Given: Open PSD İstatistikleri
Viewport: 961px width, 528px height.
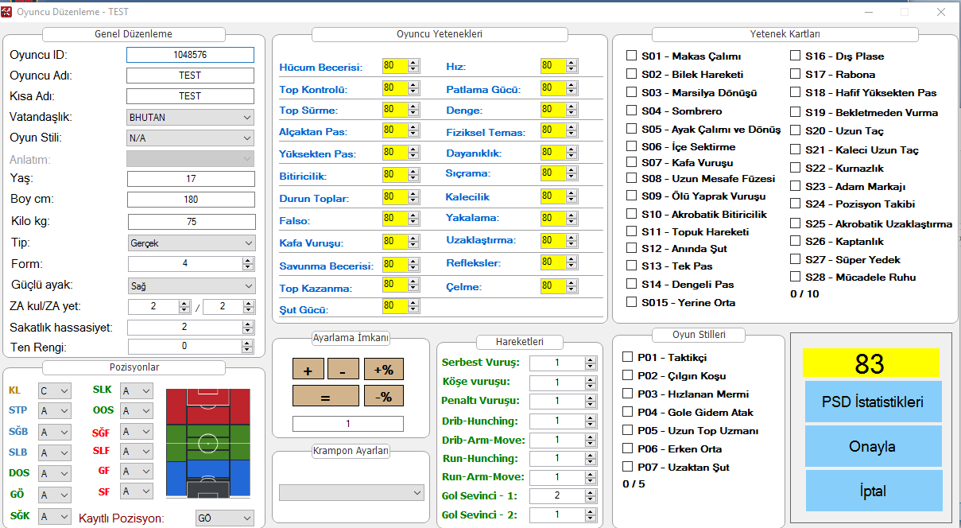Looking at the screenshot, I should click(x=873, y=402).
